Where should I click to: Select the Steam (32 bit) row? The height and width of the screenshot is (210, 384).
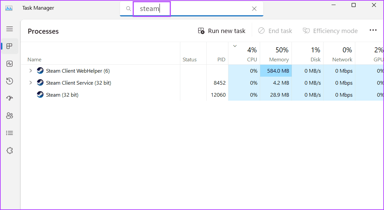coord(202,95)
